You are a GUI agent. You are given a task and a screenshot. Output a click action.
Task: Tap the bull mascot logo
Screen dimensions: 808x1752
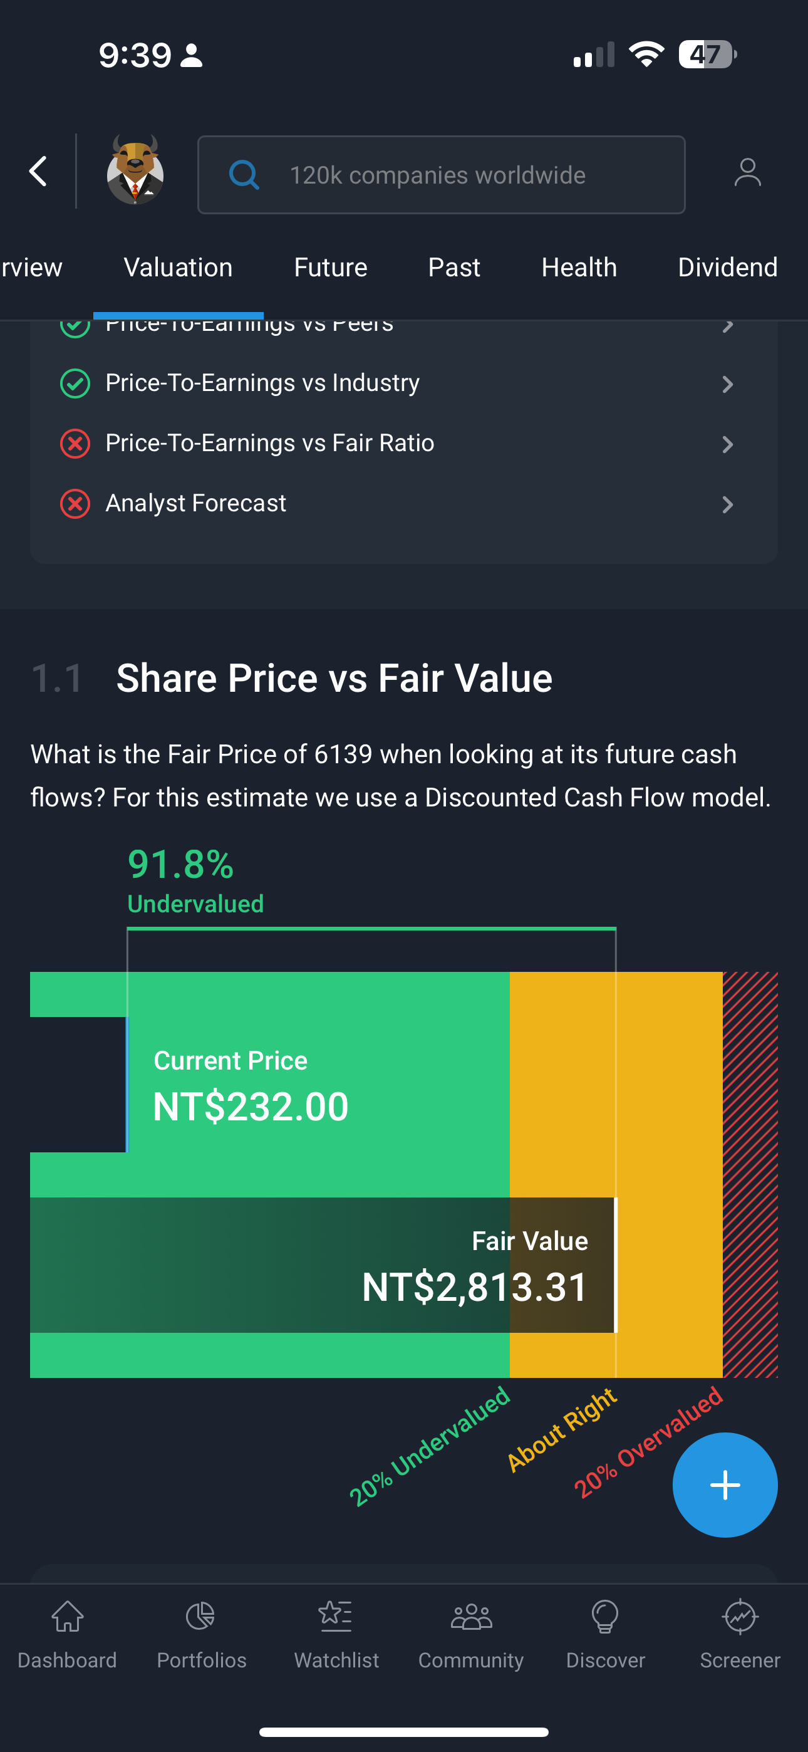[135, 172]
